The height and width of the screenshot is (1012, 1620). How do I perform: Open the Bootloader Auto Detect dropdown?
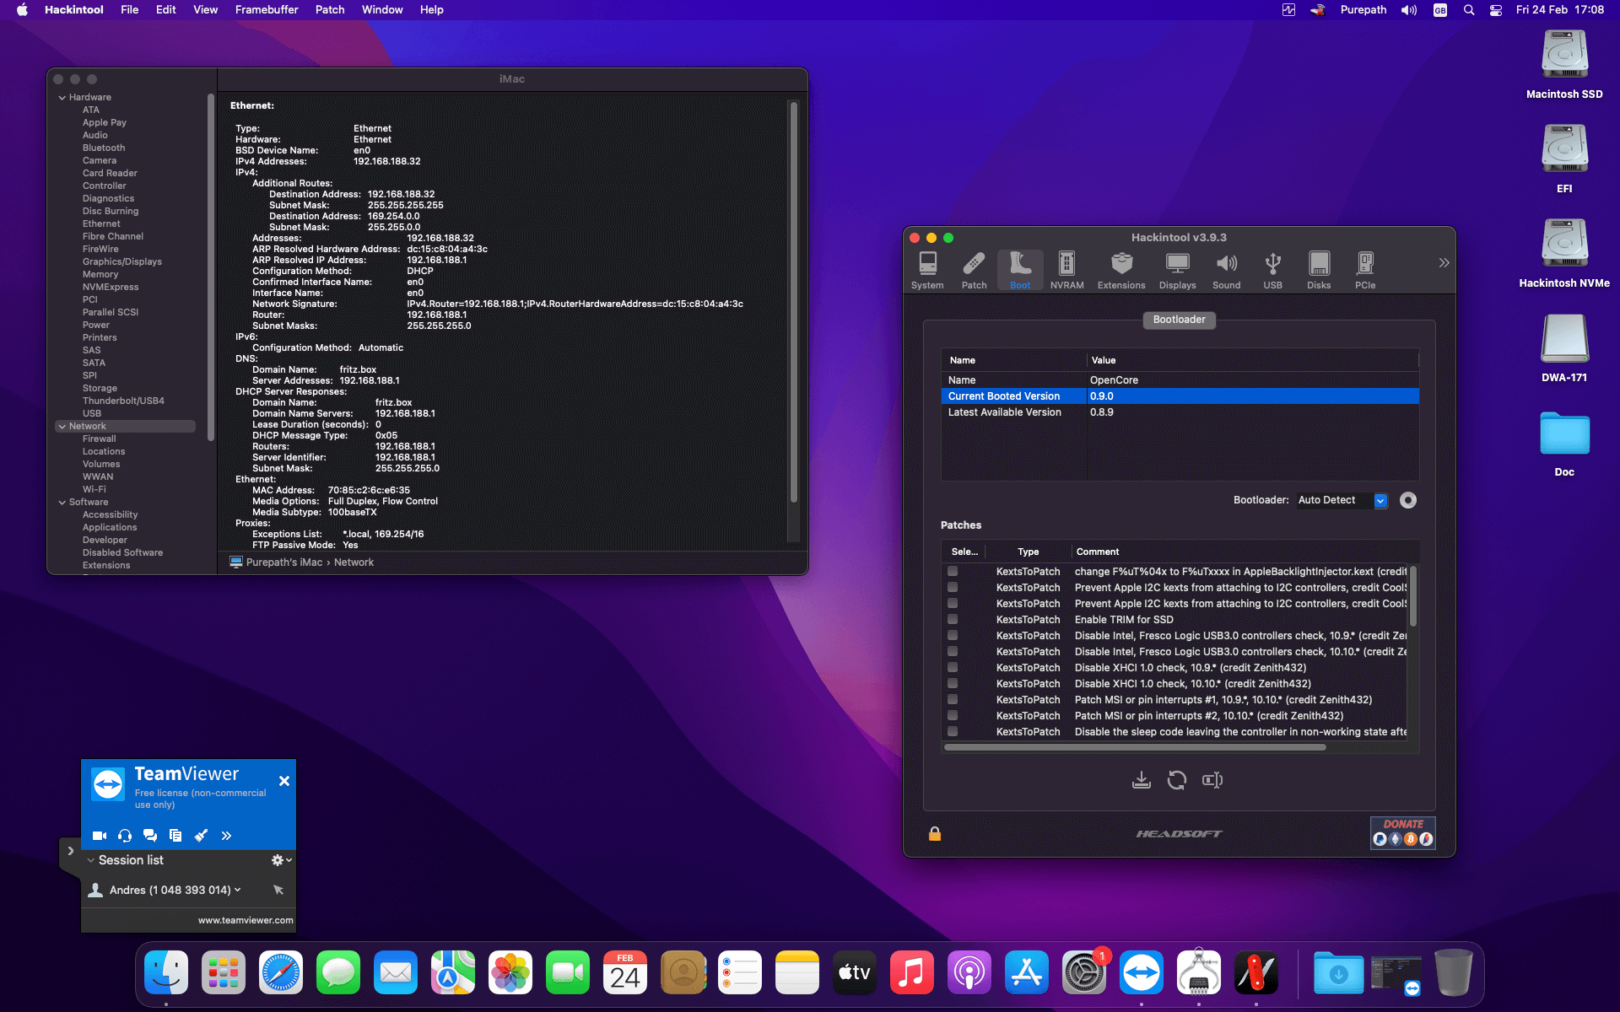click(1380, 500)
